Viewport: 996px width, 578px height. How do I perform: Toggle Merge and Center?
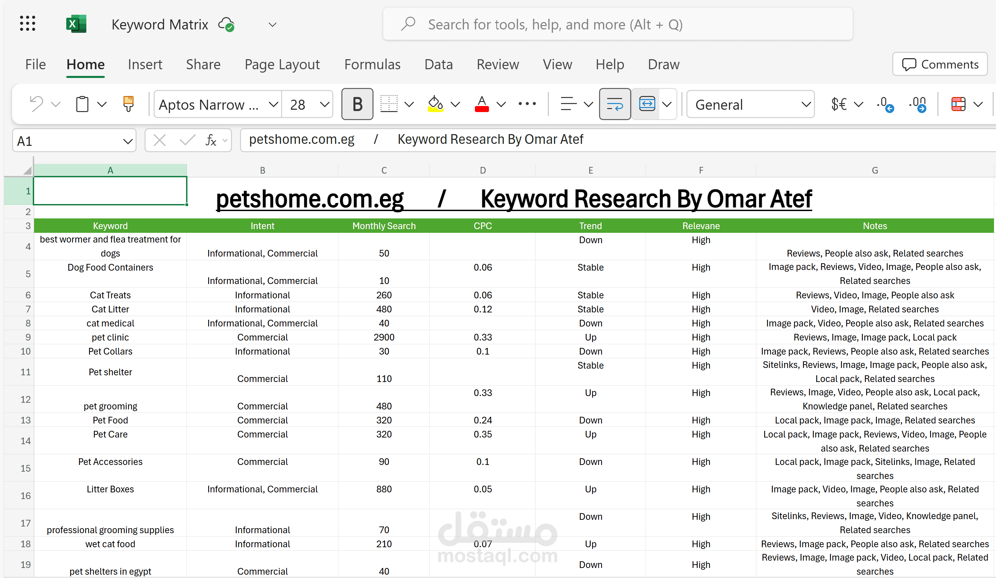click(x=647, y=104)
